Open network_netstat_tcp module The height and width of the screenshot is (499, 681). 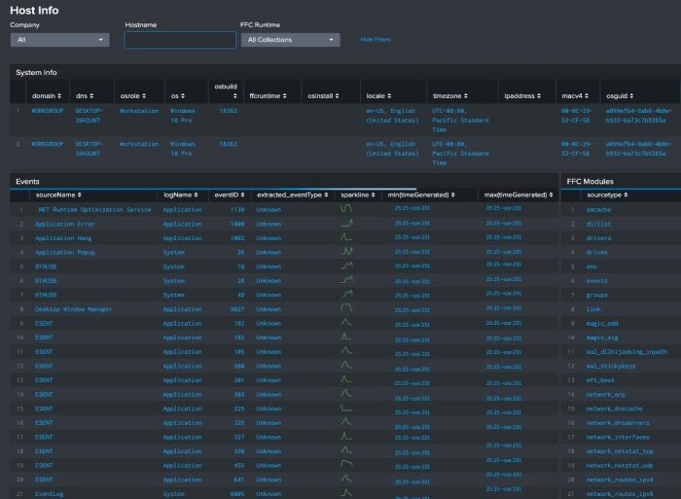tap(620, 451)
